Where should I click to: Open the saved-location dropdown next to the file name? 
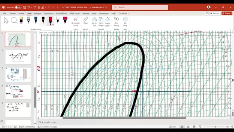coord(106,7)
